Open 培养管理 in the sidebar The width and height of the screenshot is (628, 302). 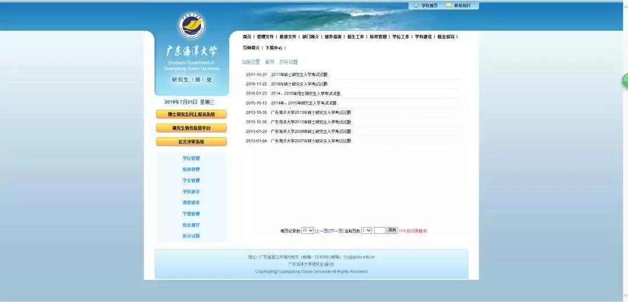tap(191, 170)
